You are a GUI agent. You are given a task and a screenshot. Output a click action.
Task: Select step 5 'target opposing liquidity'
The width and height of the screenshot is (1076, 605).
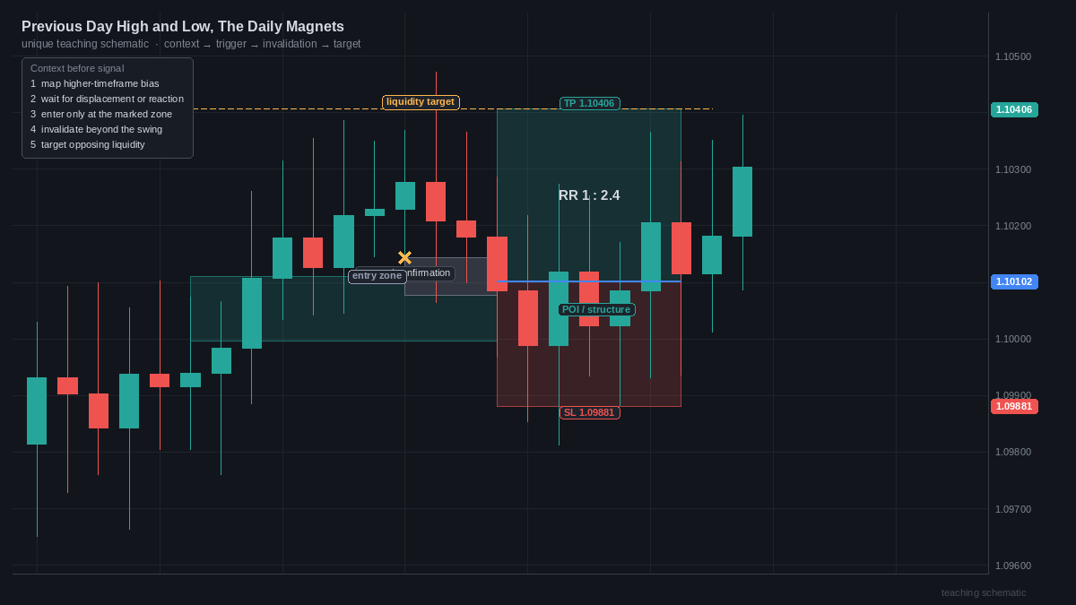(88, 144)
